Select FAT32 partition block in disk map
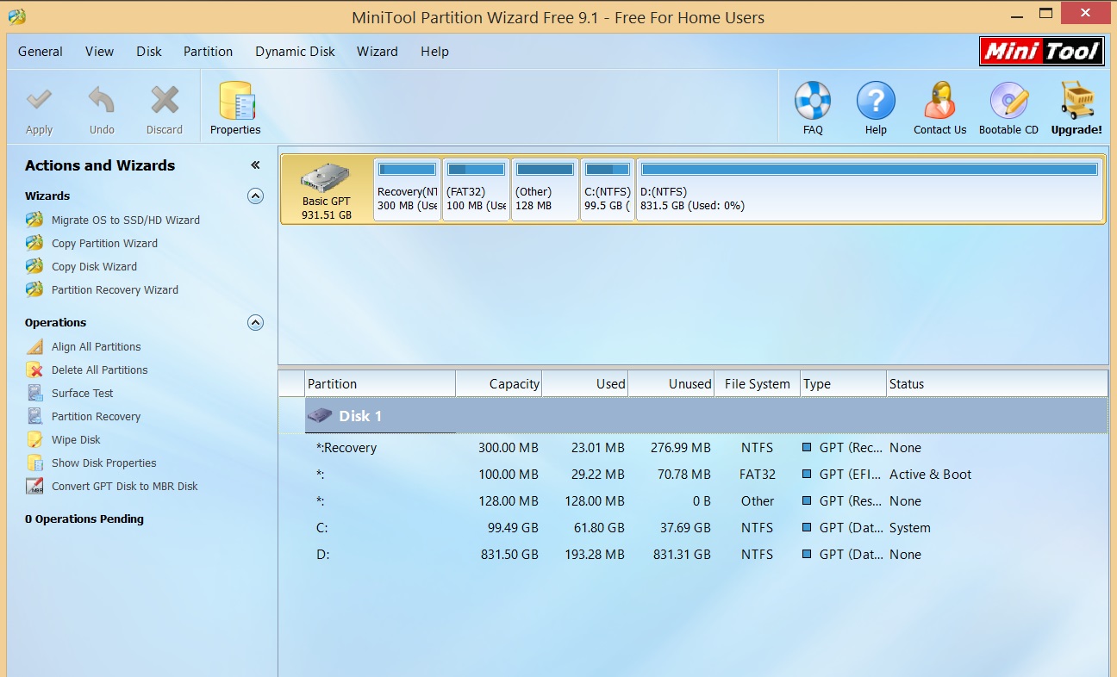 (476, 189)
